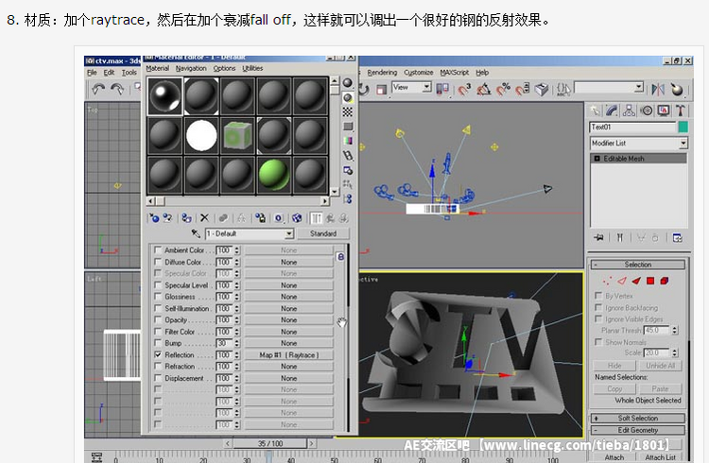The width and height of the screenshot is (709, 463).
Task: Click the Pick Material eyedropper icon
Action: (196, 233)
